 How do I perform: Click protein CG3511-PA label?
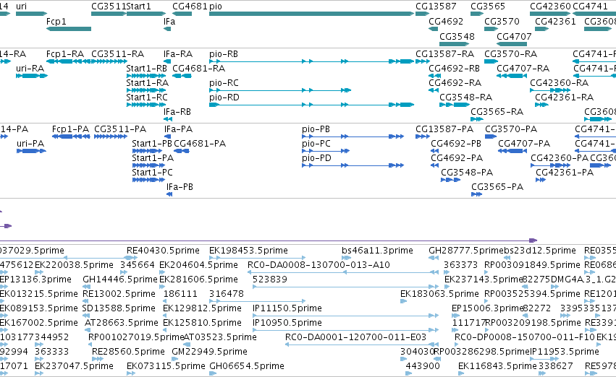coord(120,129)
